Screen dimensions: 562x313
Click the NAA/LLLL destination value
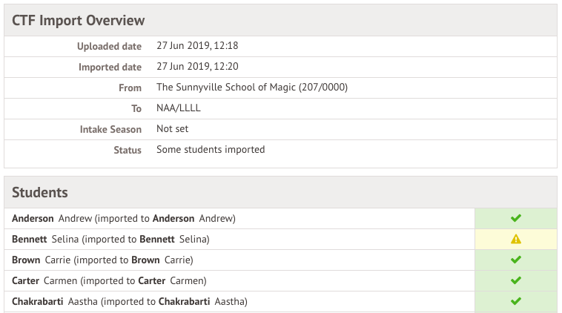[x=178, y=108]
